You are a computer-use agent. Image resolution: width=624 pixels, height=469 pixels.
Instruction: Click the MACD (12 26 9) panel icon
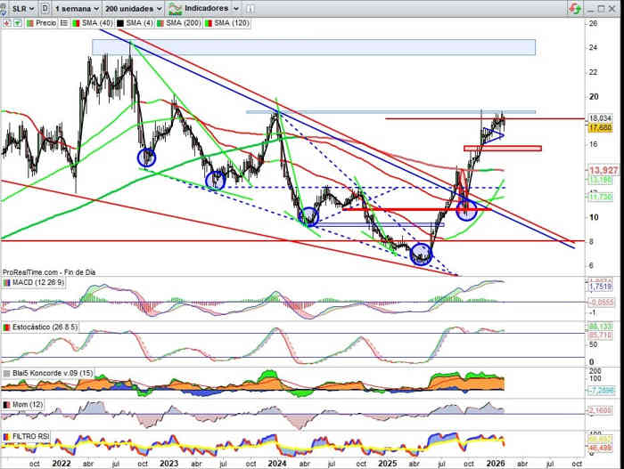(x=6, y=282)
